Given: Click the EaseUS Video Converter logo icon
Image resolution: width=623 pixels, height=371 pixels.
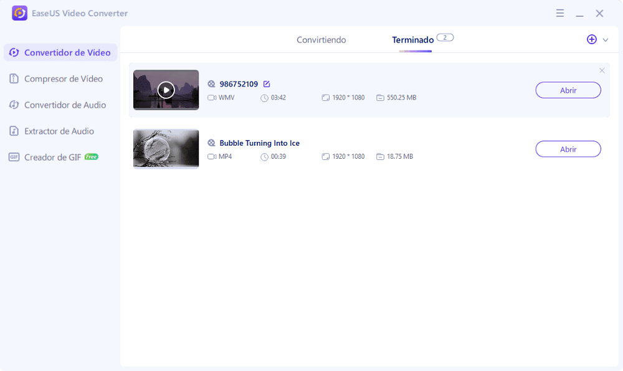Looking at the screenshot, I should click(x=19, y=13).
